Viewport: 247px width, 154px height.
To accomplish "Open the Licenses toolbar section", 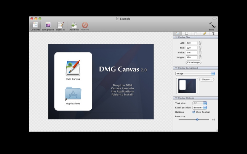I will [x=60, y=26].
